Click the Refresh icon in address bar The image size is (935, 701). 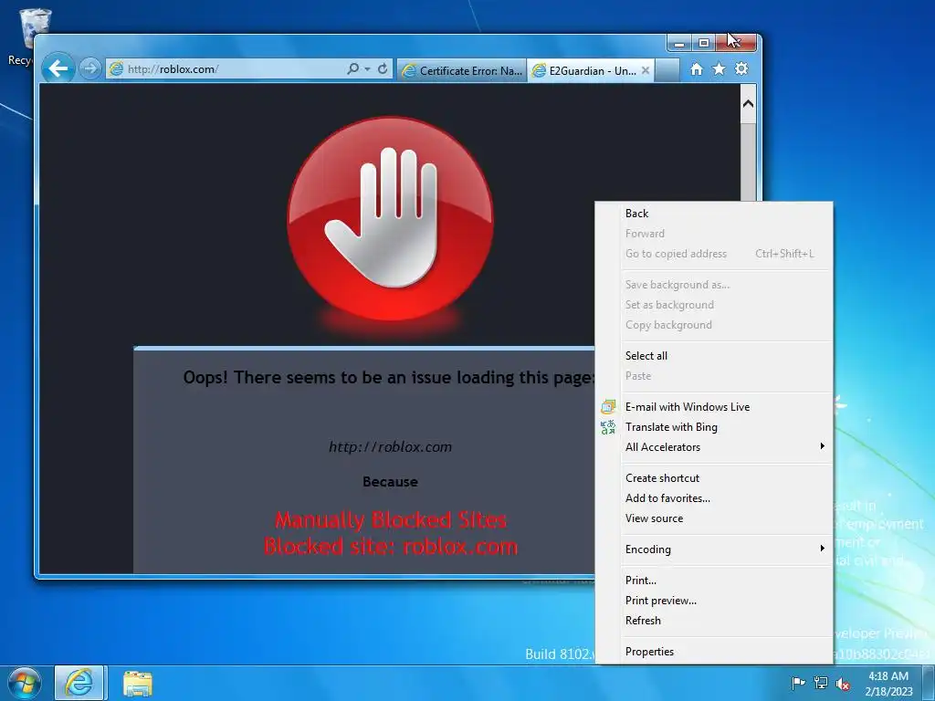383,69
